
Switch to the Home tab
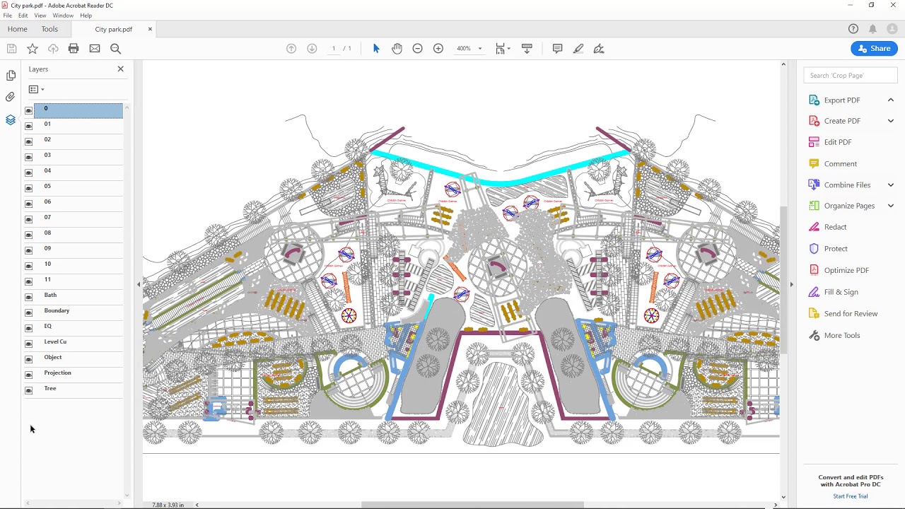[x=18, y=29]
